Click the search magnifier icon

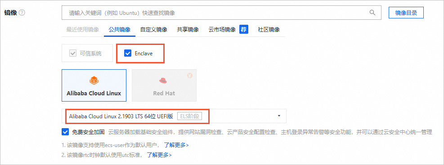point(372,13)
